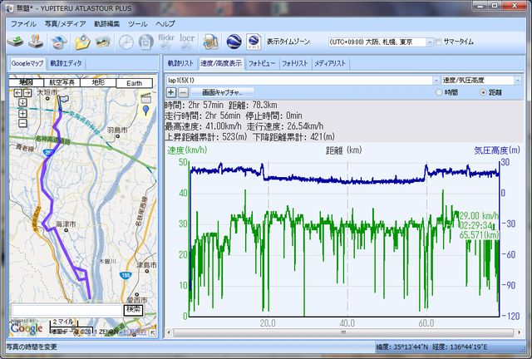The image size is (532, 359).
Task: Pan map right arrow
Action: [27, 92]
